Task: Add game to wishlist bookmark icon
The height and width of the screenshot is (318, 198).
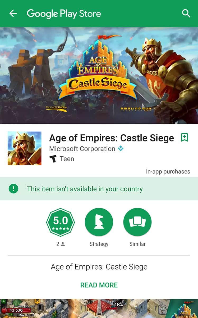Action: (184, 138)
